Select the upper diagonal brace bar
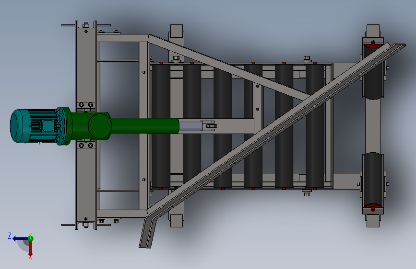This screenshot has height=269, width=416. 229,68
